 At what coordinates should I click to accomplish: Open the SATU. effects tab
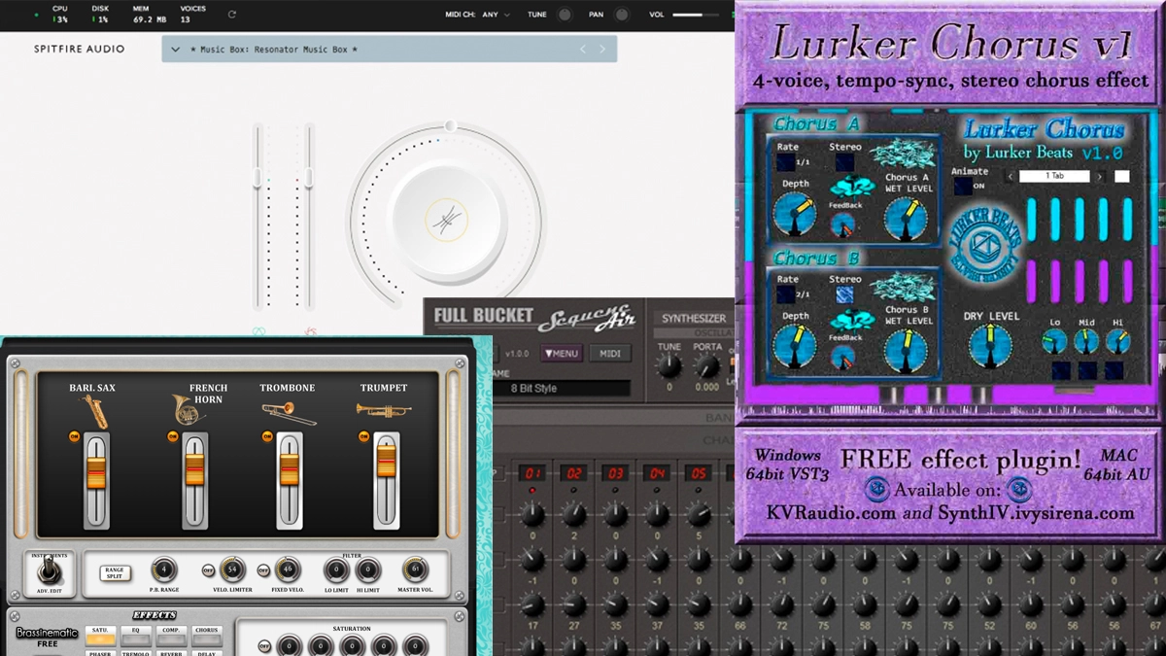(101, 635)
